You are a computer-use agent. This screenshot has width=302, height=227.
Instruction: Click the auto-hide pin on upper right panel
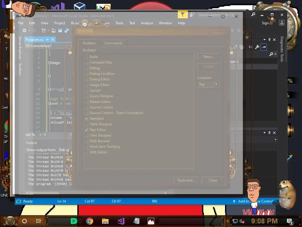pos(269,40)
